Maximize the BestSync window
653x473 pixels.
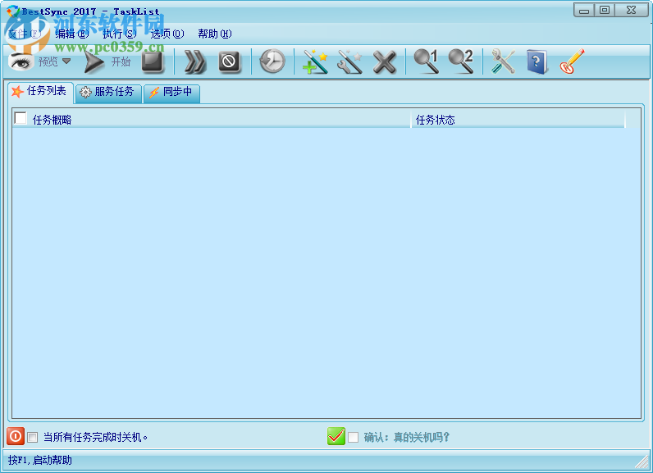tap(605, 10)
